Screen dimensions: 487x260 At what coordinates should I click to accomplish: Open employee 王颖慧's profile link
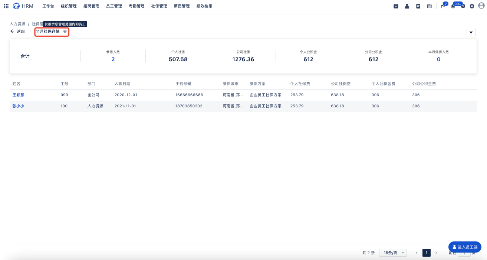pyautogui.click(x=18, y=95)
